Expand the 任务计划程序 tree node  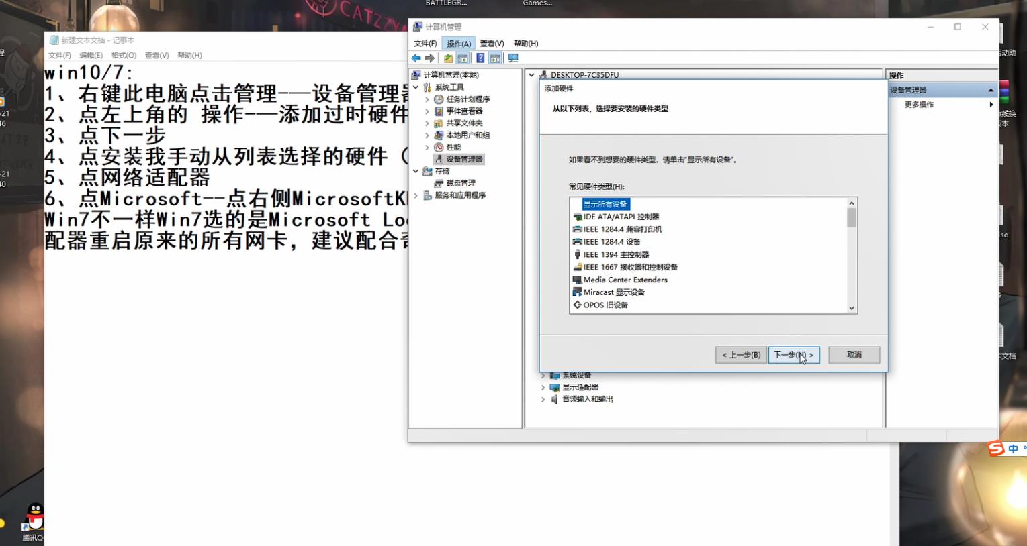(427, 99)
